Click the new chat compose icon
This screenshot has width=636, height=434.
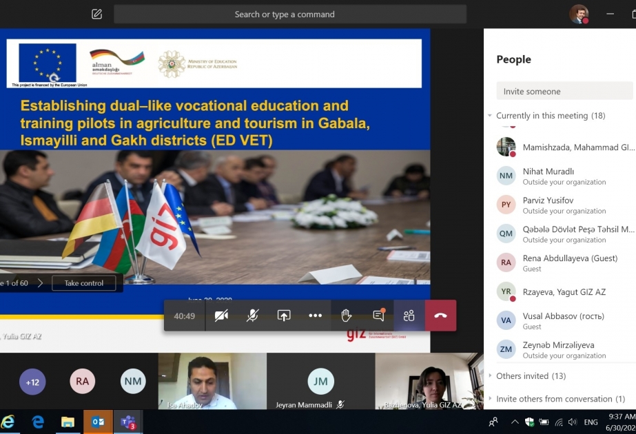click(96, 14)
